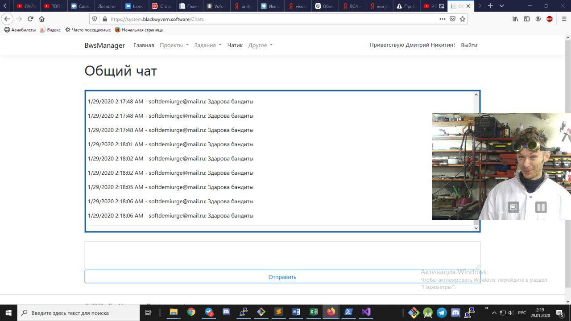571x321 pixels.
Task: Switch to the Объём tab
Action: [325, 6]
